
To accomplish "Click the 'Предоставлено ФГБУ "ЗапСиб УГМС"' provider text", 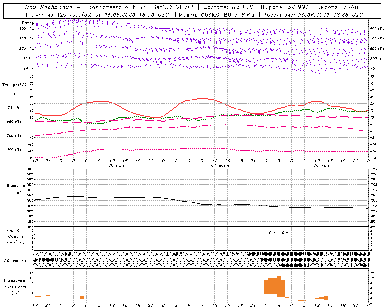I will (140, 7).
